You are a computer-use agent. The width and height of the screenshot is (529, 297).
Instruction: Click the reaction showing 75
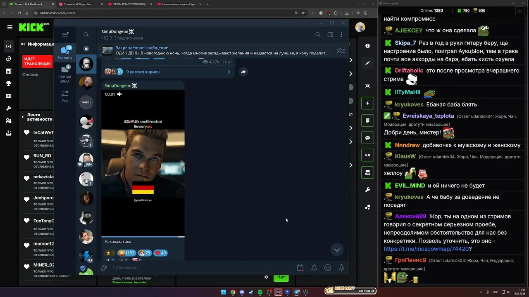coord(144,253)
